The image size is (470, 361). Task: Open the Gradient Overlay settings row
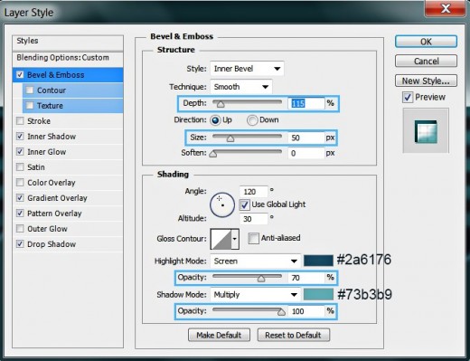[x=68, y=198]
